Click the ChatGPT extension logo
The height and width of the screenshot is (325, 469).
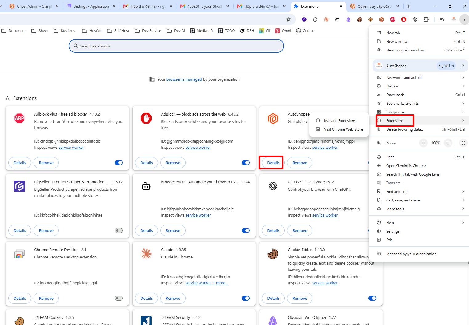tap(273, 186)
